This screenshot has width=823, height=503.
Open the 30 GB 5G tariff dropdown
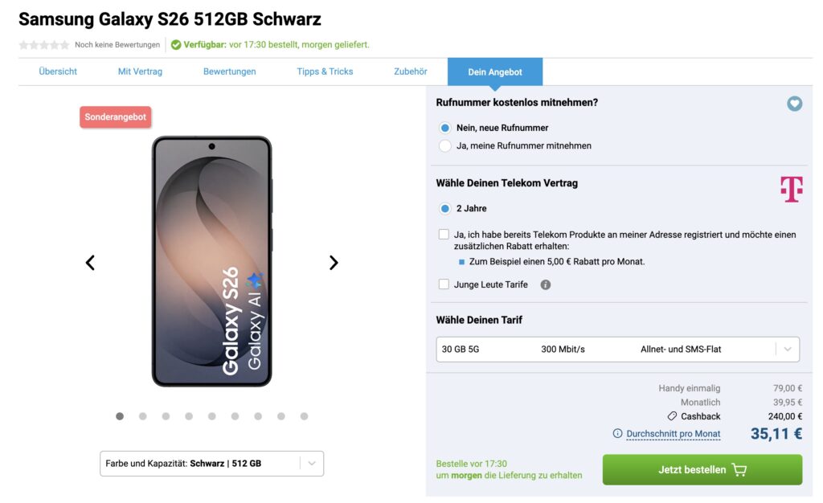tap(617, 350)
